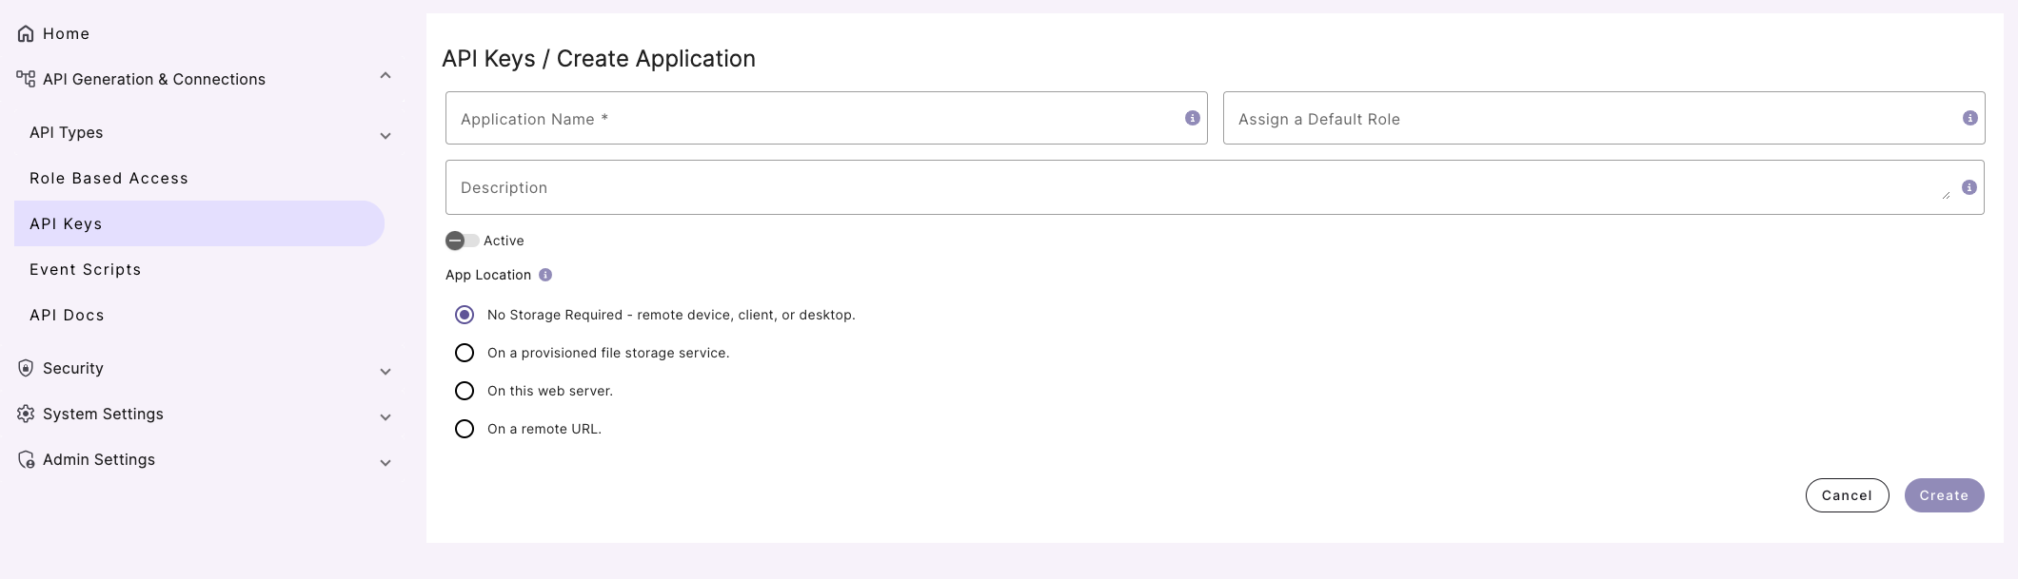The image size is (2018, 579).
Task: Select 'On this web server' radio option
Action: point(465,391)
